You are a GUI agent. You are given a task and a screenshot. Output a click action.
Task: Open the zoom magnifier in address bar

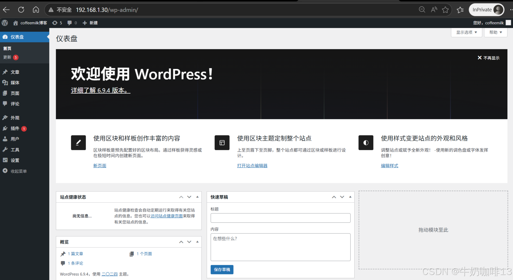tap(422, 10)
